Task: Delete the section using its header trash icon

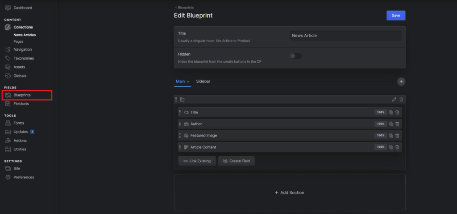Action: [x=401, y=100]
